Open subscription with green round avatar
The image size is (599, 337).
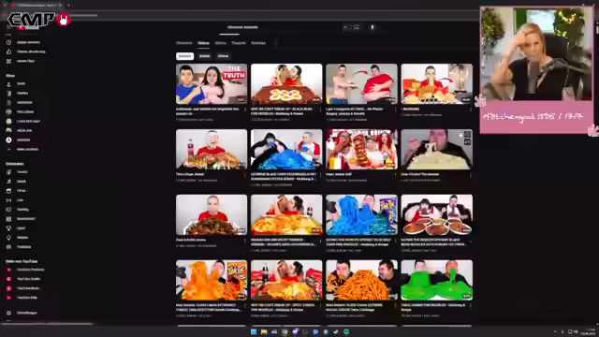click(x=8, y=121)
